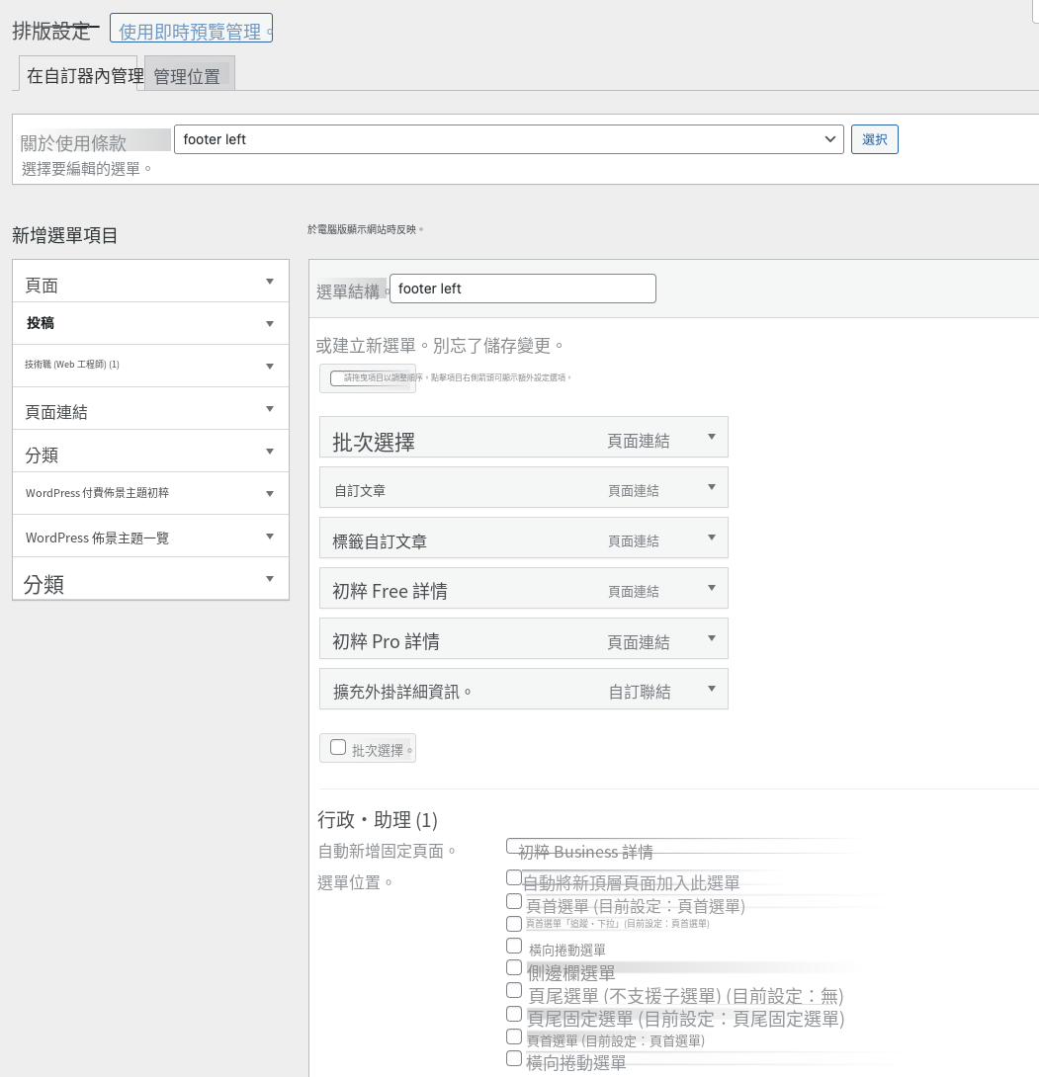Check the 頁尾選單 (不支援子選單) location
Screen dimensions: 1039x1077
click(x=514, y=990)
